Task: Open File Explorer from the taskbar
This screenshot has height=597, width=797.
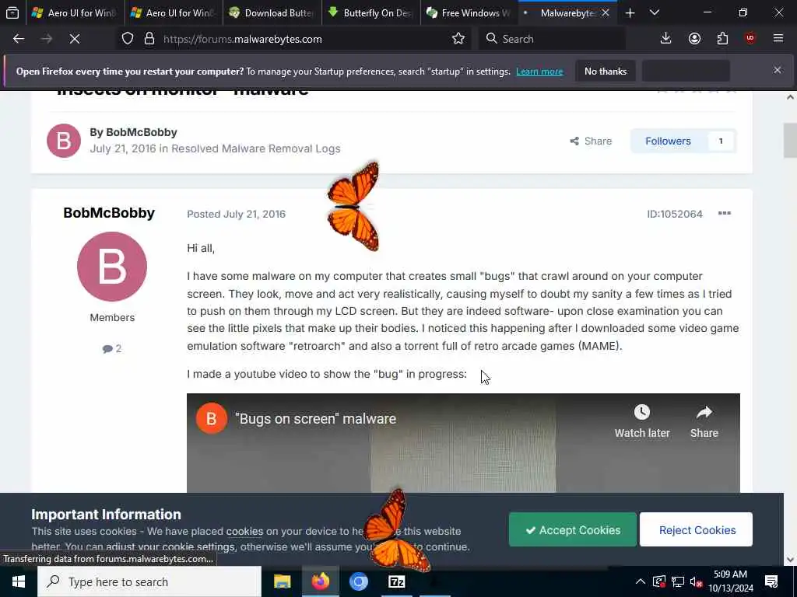Action: [x=282, y=581]
